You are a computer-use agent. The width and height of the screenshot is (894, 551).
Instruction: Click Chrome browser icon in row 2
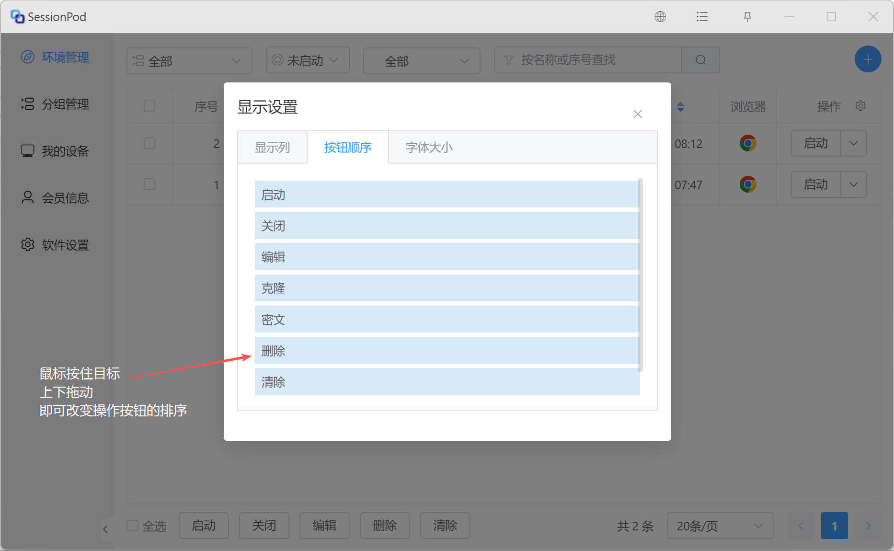(x=747, y=143)
